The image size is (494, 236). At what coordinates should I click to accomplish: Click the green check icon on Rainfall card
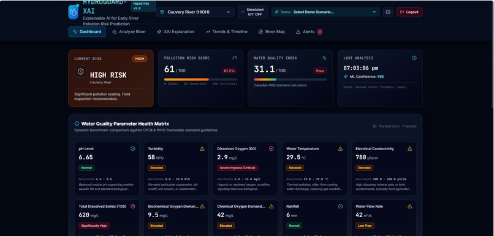point(340,207)
